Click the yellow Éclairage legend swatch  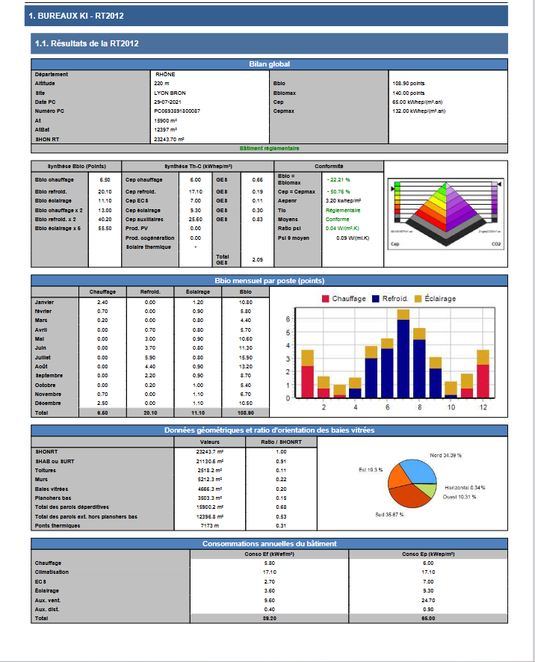point(418,299)
